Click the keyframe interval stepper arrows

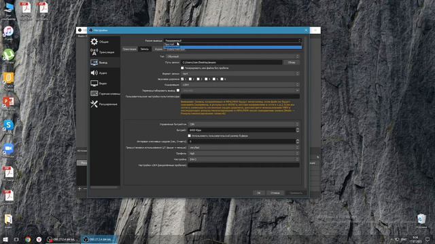(x=298, y=142)
